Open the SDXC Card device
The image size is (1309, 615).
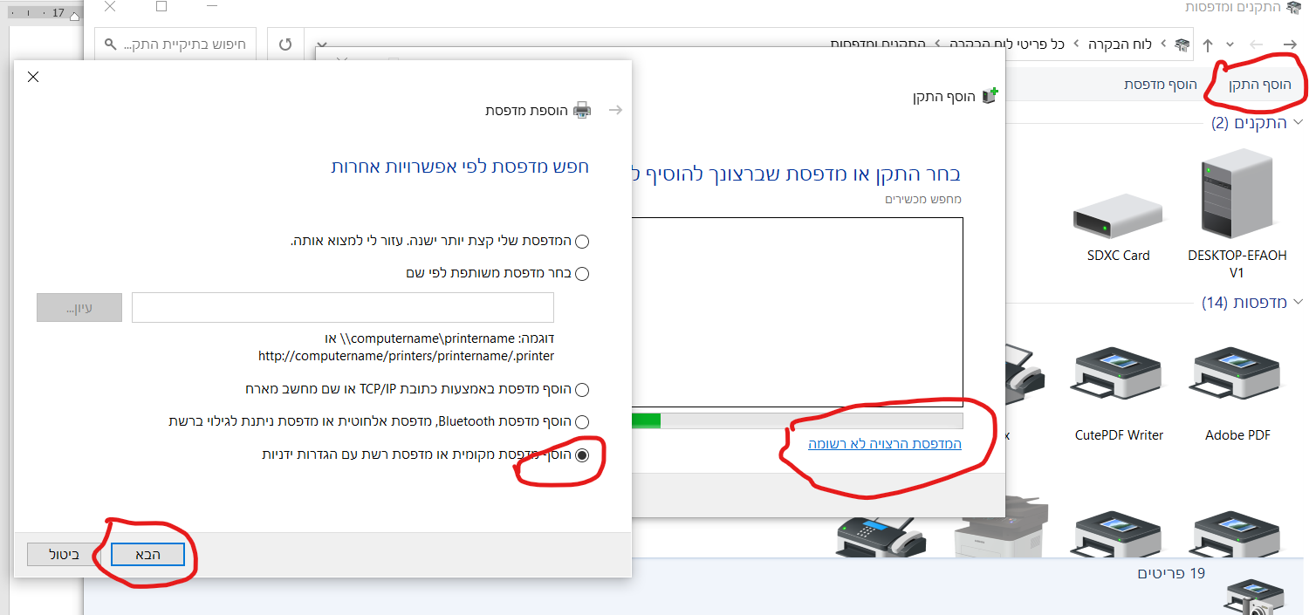point(1118,214)
